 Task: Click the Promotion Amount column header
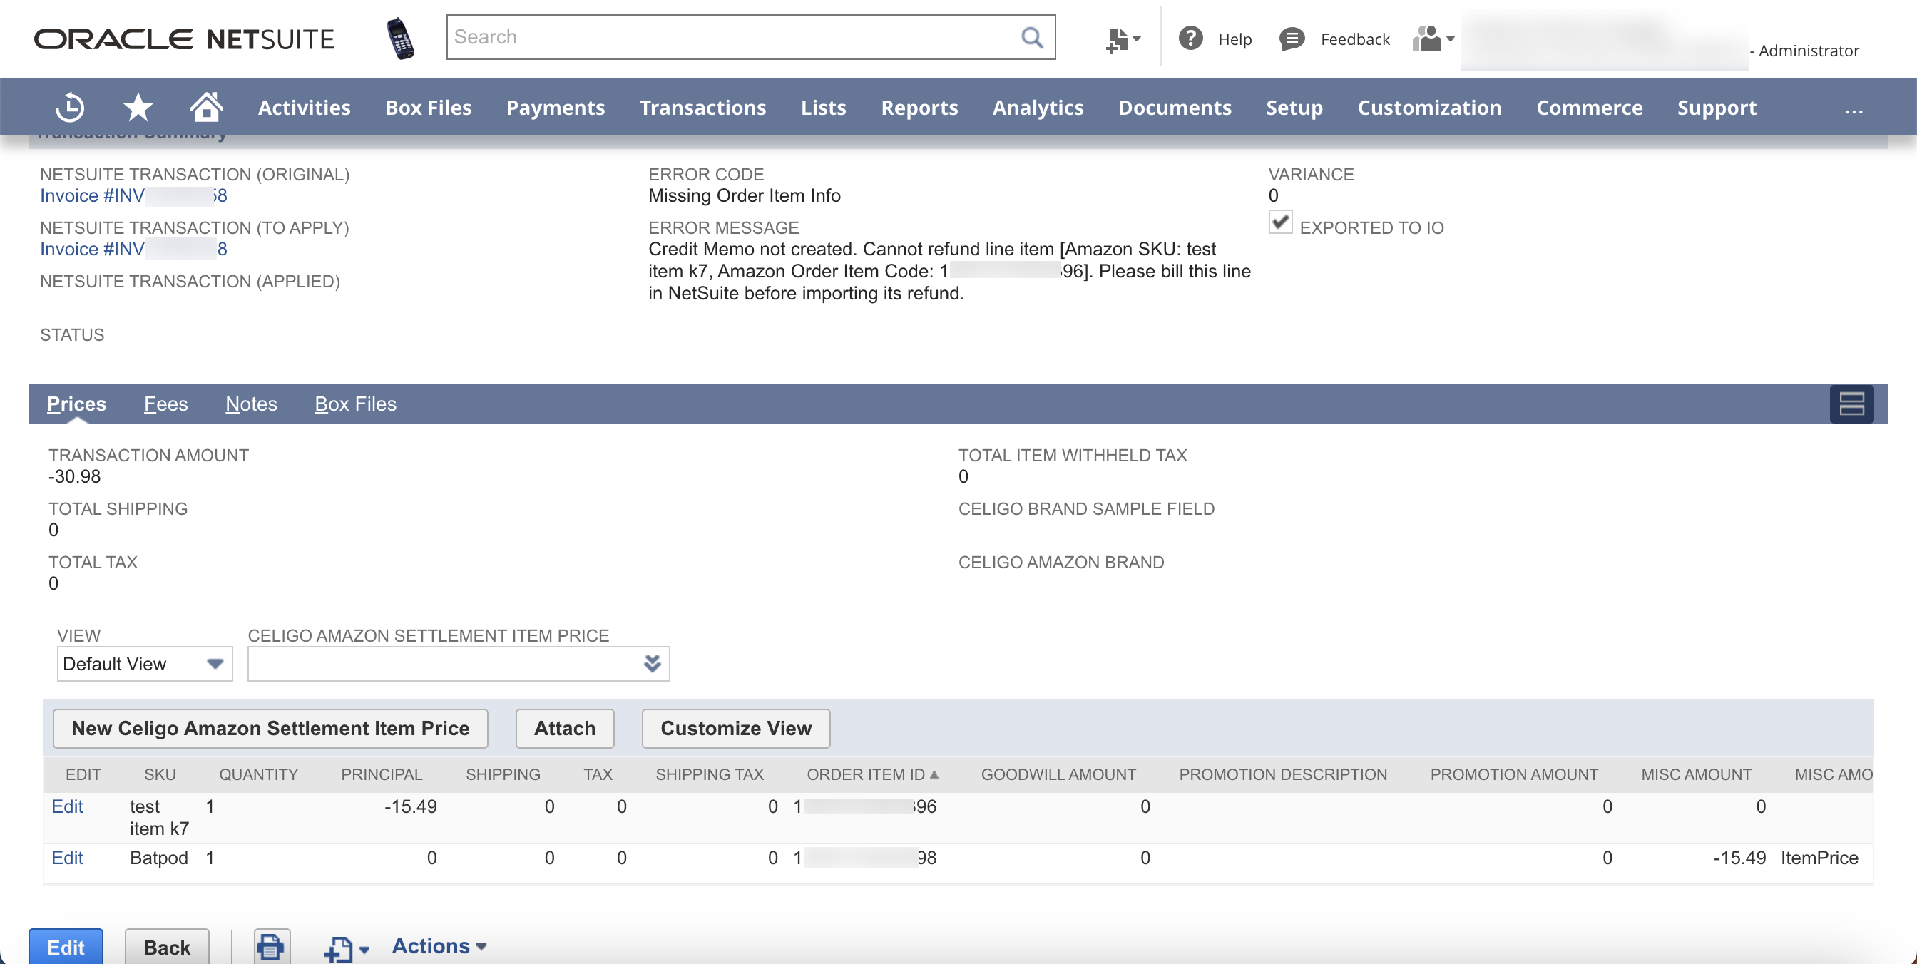[x=1513, y=774]
